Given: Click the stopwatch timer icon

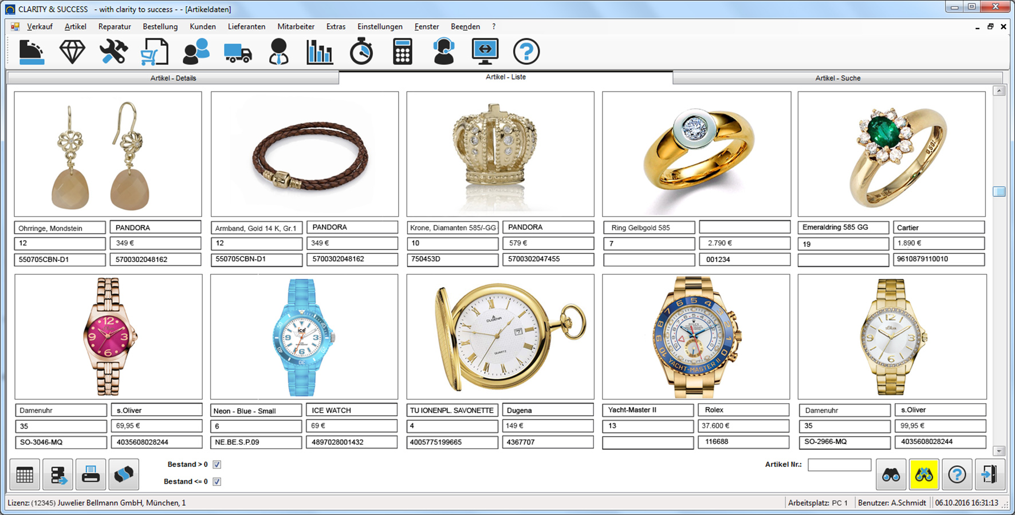Looking at the screenshot, I should coord(361,52).
